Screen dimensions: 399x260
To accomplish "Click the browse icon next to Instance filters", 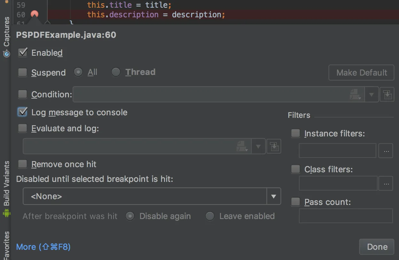I will point(386,150).
